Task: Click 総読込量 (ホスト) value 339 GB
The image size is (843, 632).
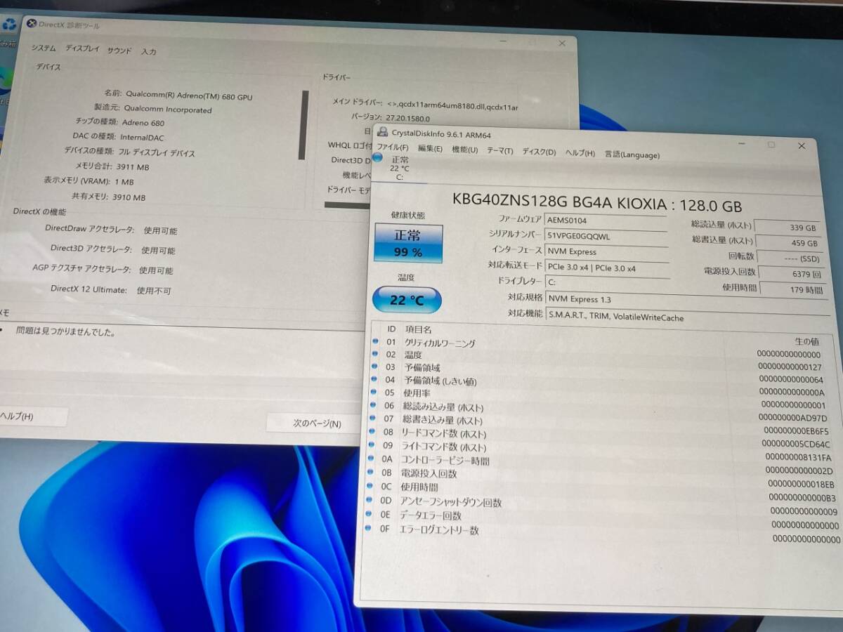Action: (787, 228)
